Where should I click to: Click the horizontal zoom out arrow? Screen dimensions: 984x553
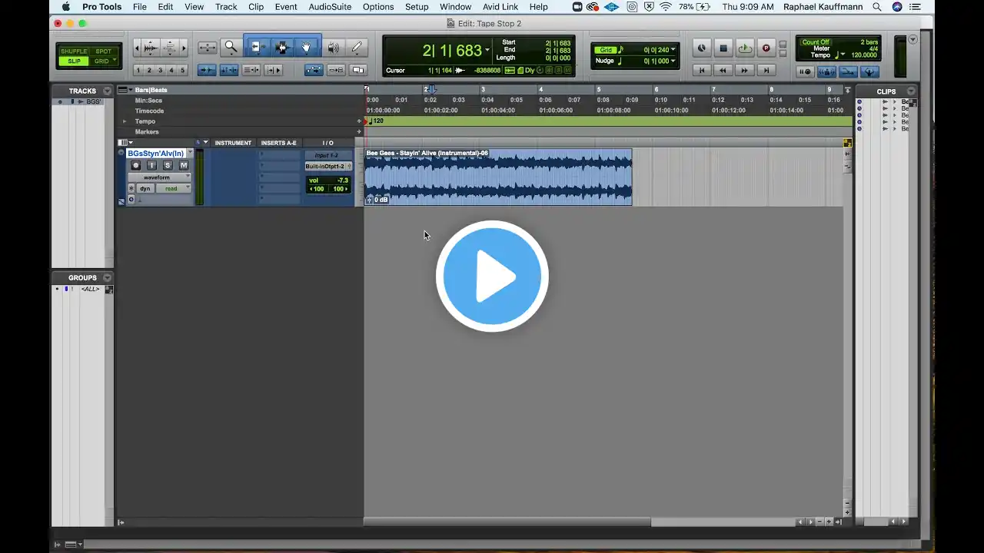click(137, 48)
